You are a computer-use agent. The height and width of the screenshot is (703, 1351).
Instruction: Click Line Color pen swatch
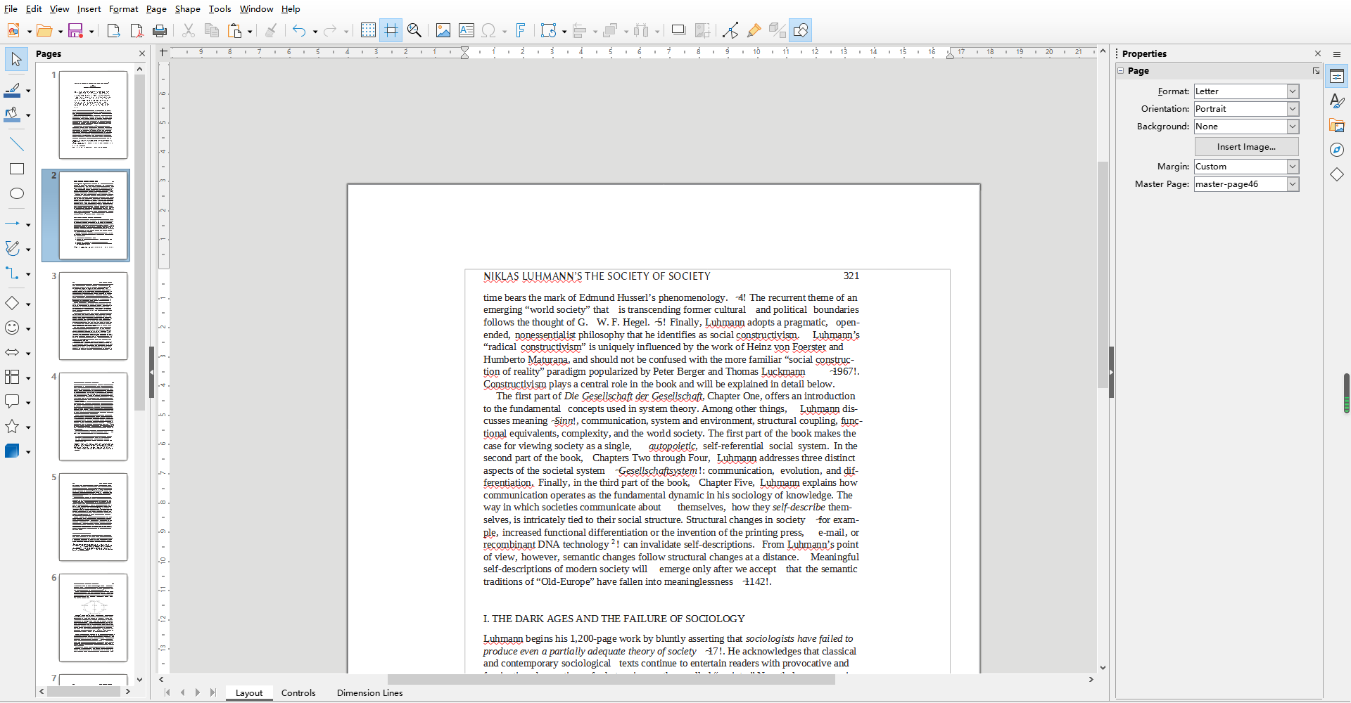pos(13,91)
